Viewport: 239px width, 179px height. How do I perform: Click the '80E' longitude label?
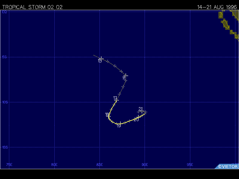(54, 165)
